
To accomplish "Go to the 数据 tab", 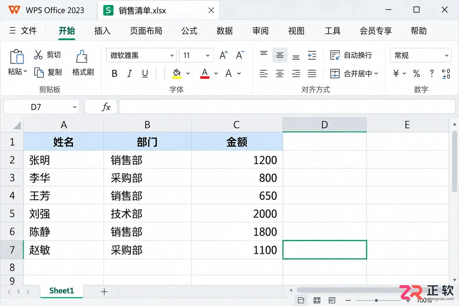I will coord(225,31).
